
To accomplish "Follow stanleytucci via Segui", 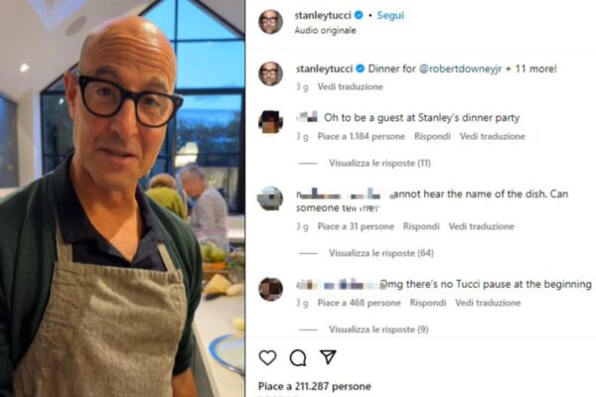I will (x=390, y=15).
